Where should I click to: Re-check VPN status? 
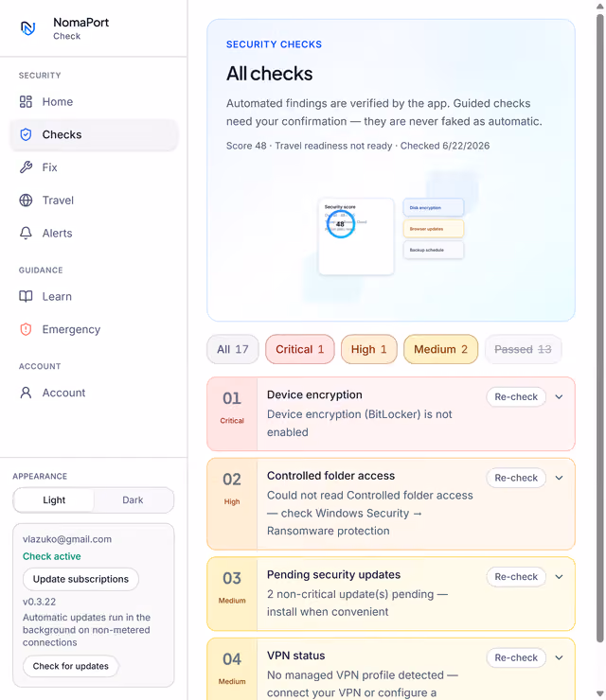point(516,657)
